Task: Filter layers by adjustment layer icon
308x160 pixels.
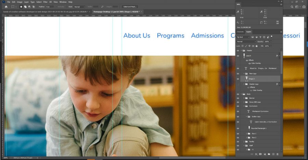Action: (x=257, y=37)
